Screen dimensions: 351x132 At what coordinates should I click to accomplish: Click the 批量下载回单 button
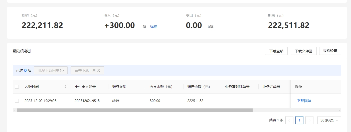pos(51,70)
